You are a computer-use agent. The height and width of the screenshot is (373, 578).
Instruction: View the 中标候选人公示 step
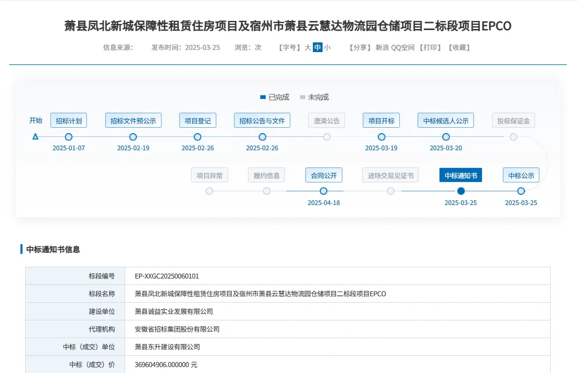coord(445,121)
